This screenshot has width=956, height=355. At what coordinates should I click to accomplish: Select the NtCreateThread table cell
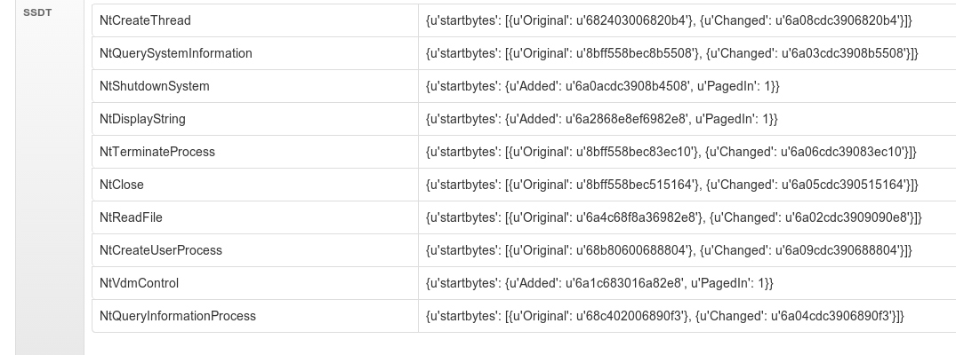pos(255,20)
